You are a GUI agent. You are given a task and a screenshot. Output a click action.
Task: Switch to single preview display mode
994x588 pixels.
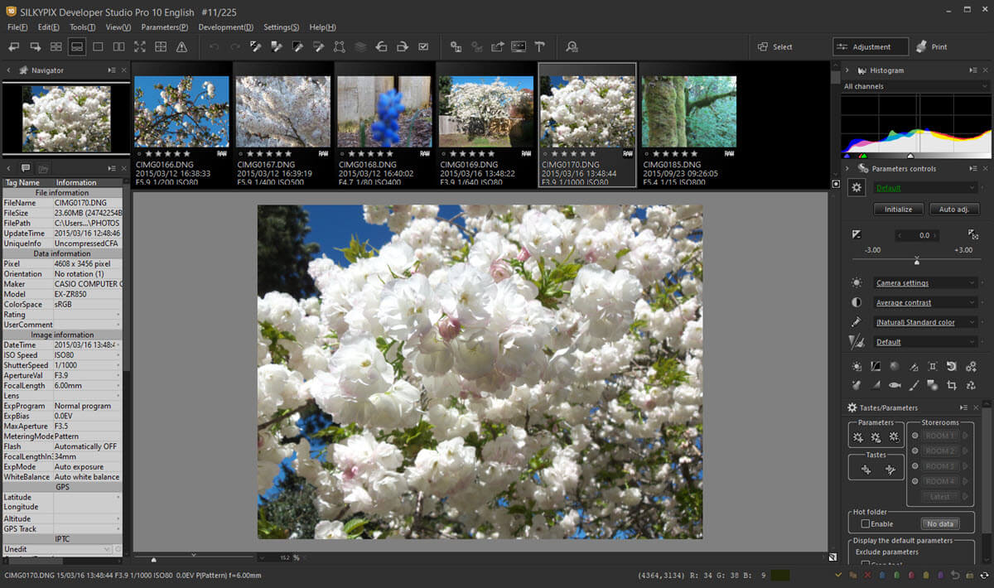(98, 46)
